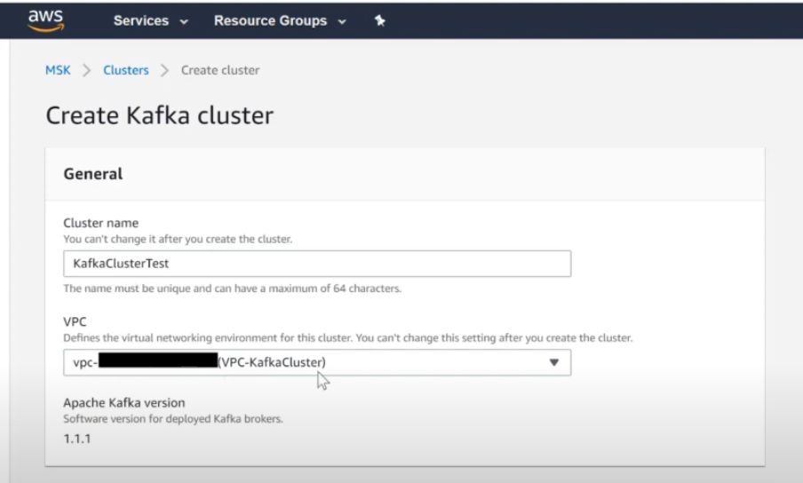Click 'Defines the virtual networking environment' description
Image resolution: width=803 pixels, height=483 pixels.
pyautogui.click(x=348, y=337)
